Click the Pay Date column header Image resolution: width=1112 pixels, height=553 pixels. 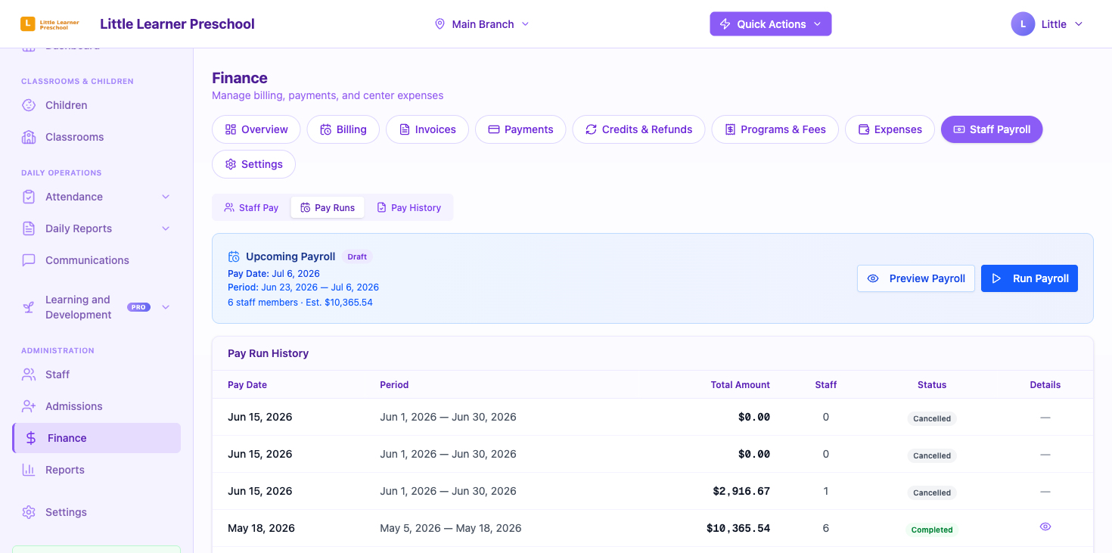247,385
